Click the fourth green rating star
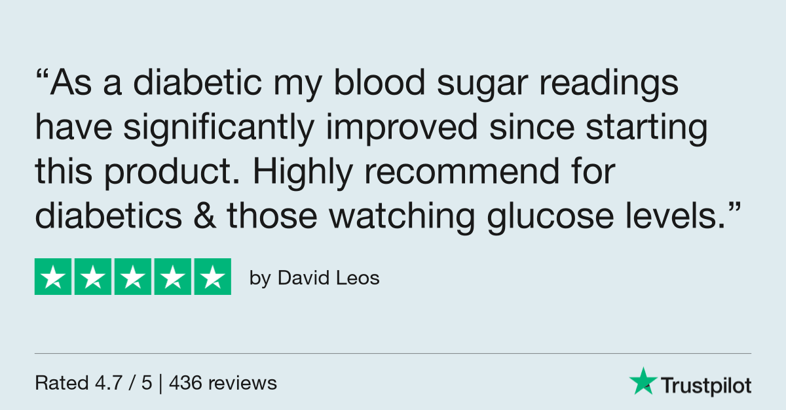The width and height of the screenshot is (786, 410). [173, 277]
